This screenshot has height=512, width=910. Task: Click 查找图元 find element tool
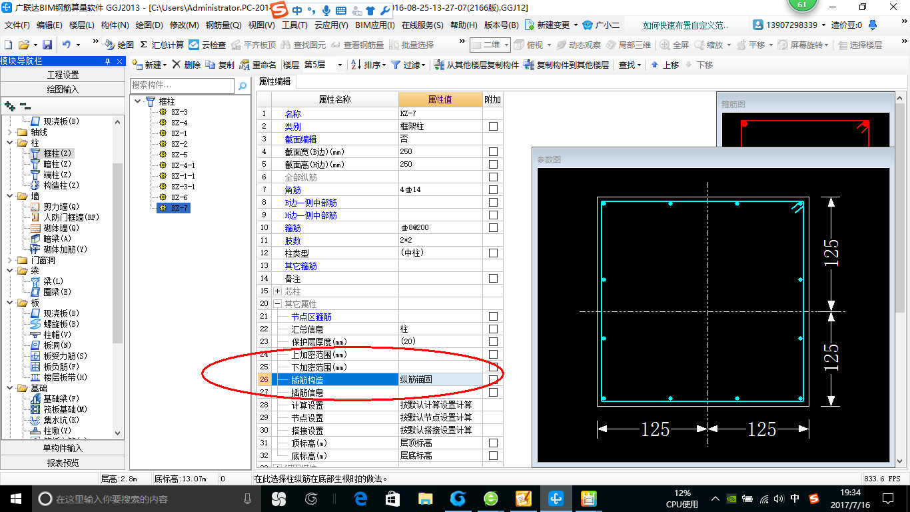303,45
